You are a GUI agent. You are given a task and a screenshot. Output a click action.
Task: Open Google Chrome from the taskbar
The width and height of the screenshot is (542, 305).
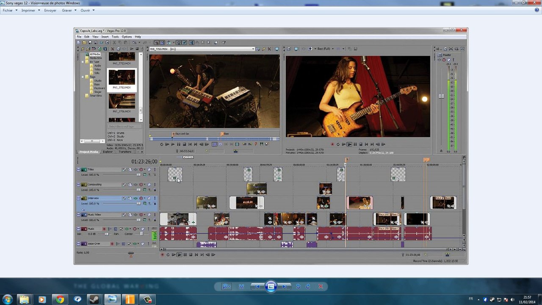tap(60, 299)
